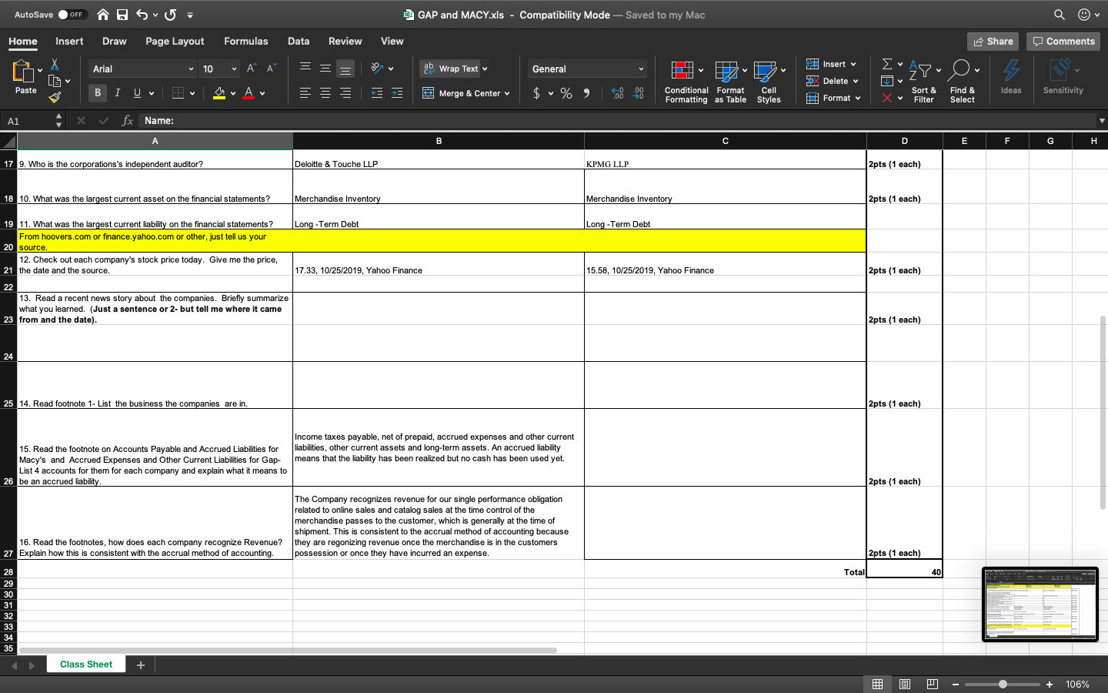Toggle Bold formatting

98,93
